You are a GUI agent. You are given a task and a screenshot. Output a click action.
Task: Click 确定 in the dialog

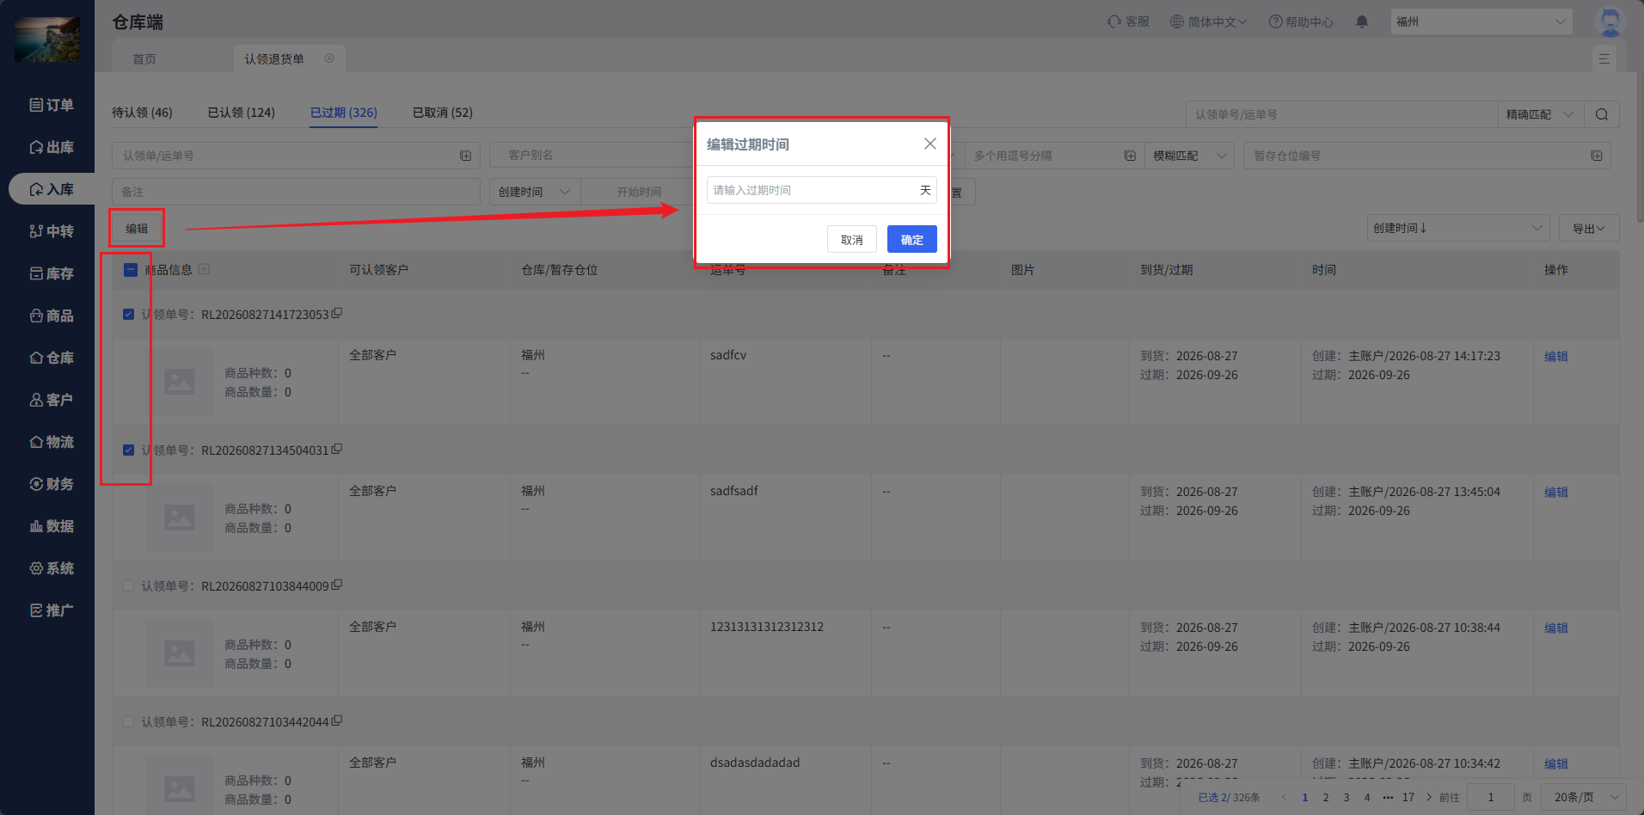pyautogui.click(x=912, y=240)
